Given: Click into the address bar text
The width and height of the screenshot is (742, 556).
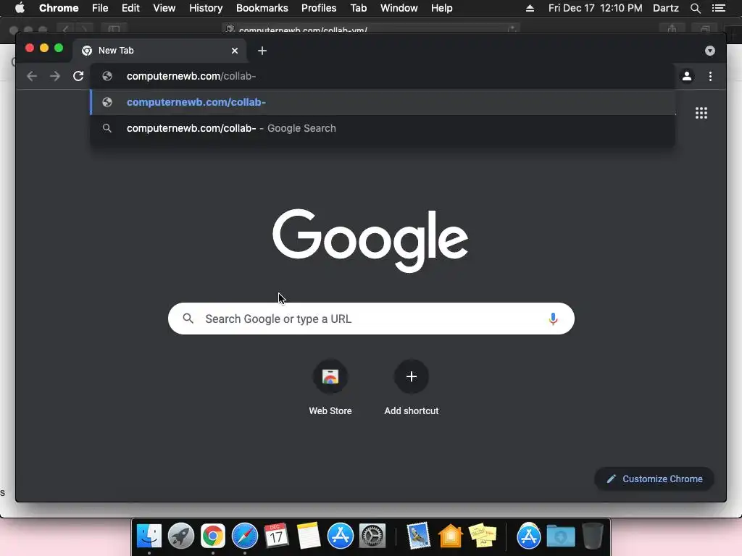Looking at the screenshot, I should click(191, 76).
